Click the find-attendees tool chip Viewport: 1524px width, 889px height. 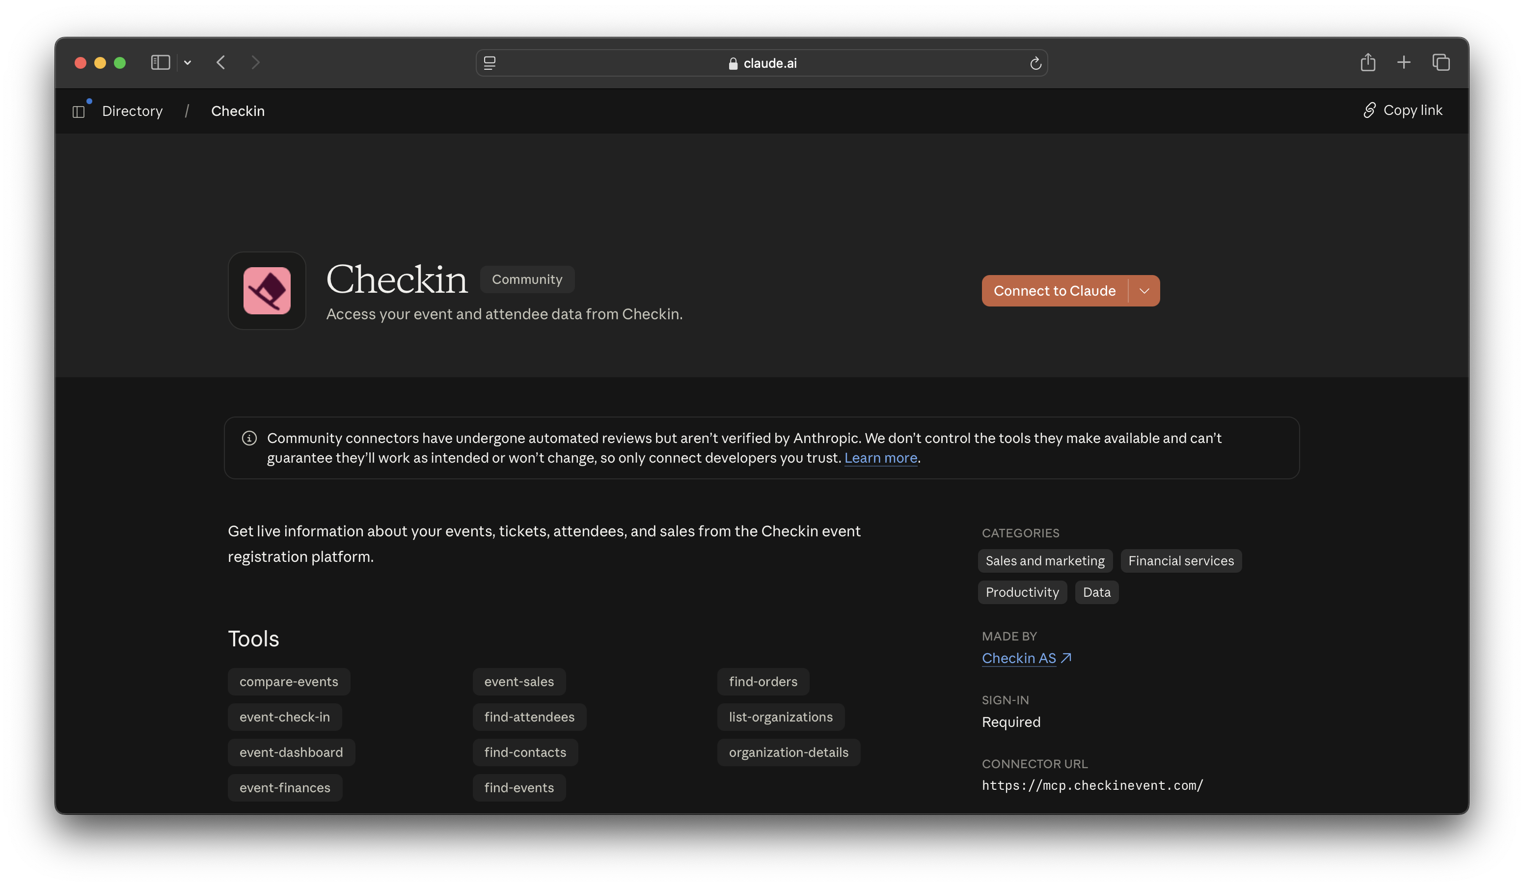(x=529, y=717)
